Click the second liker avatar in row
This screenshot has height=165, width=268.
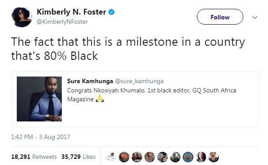[x=124, y=157]
